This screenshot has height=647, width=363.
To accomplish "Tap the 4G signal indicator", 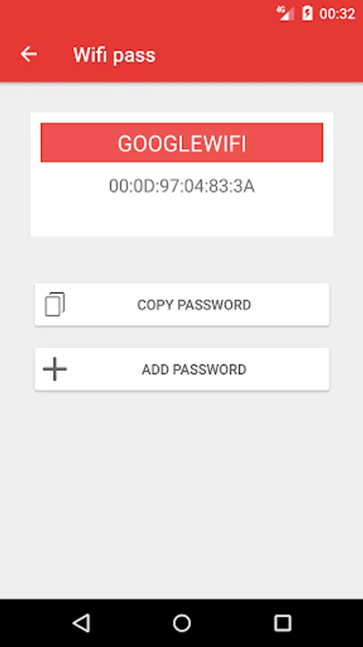I will [286, 13].
